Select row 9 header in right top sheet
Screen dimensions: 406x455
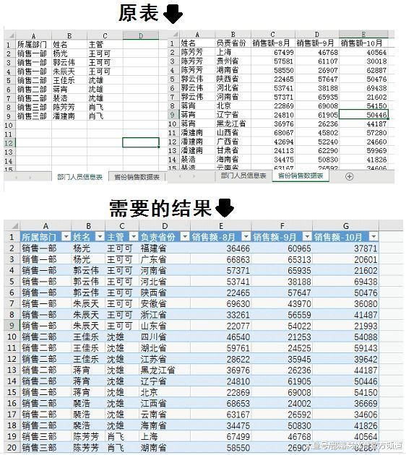pyautogui.click(x=173, y=115)
